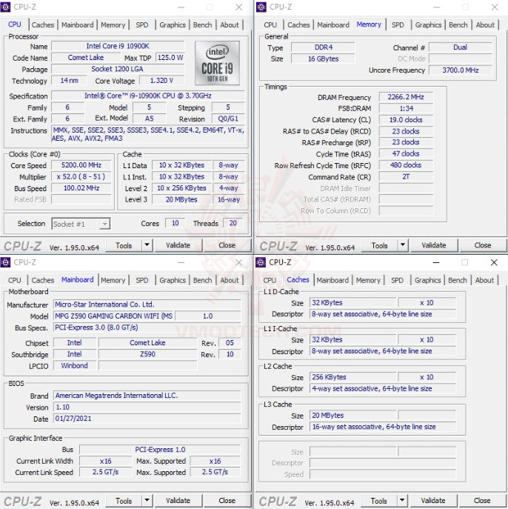Click Close button in Caches window
Image resolution: width=508 pixels, height=509 pixels.
482,501
